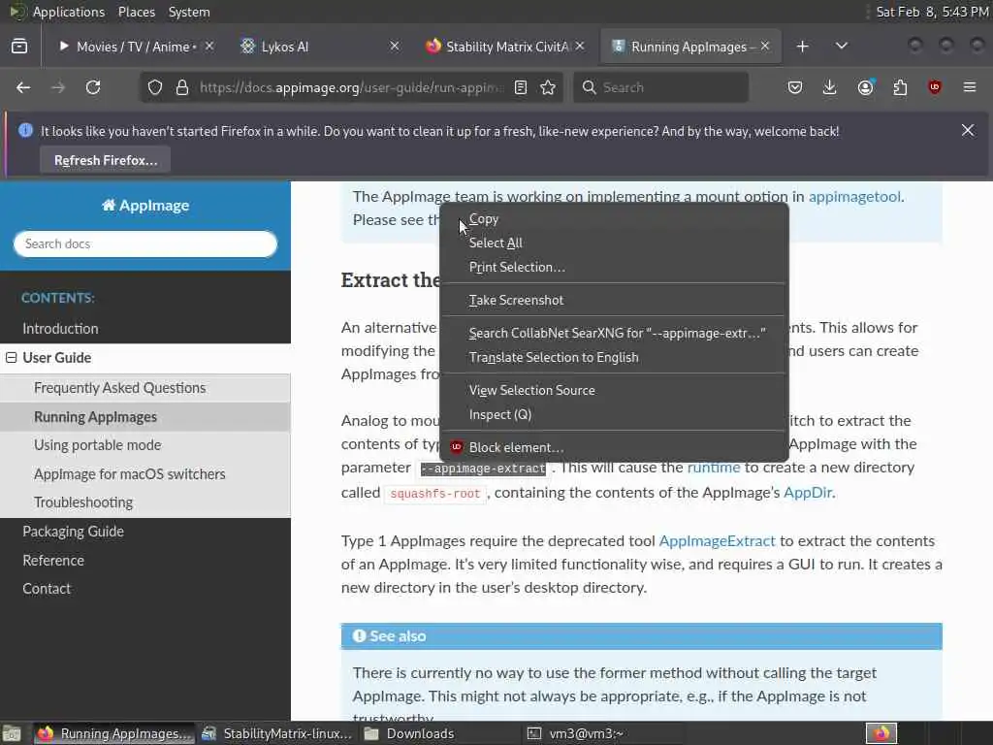
Task: Switch to the Stability Matrix CivitAI tab
Action: coord(505,47)
